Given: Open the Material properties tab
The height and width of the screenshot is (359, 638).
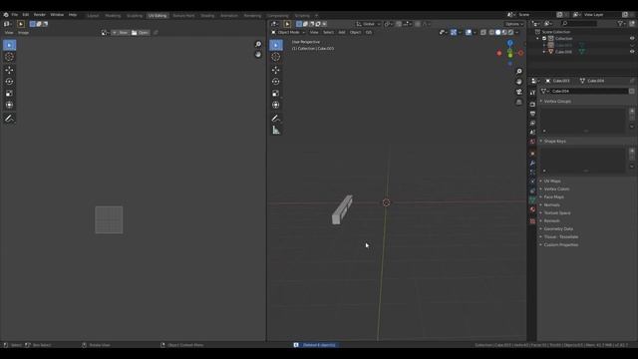Looking at the screenshot, I should coord(532,209).
